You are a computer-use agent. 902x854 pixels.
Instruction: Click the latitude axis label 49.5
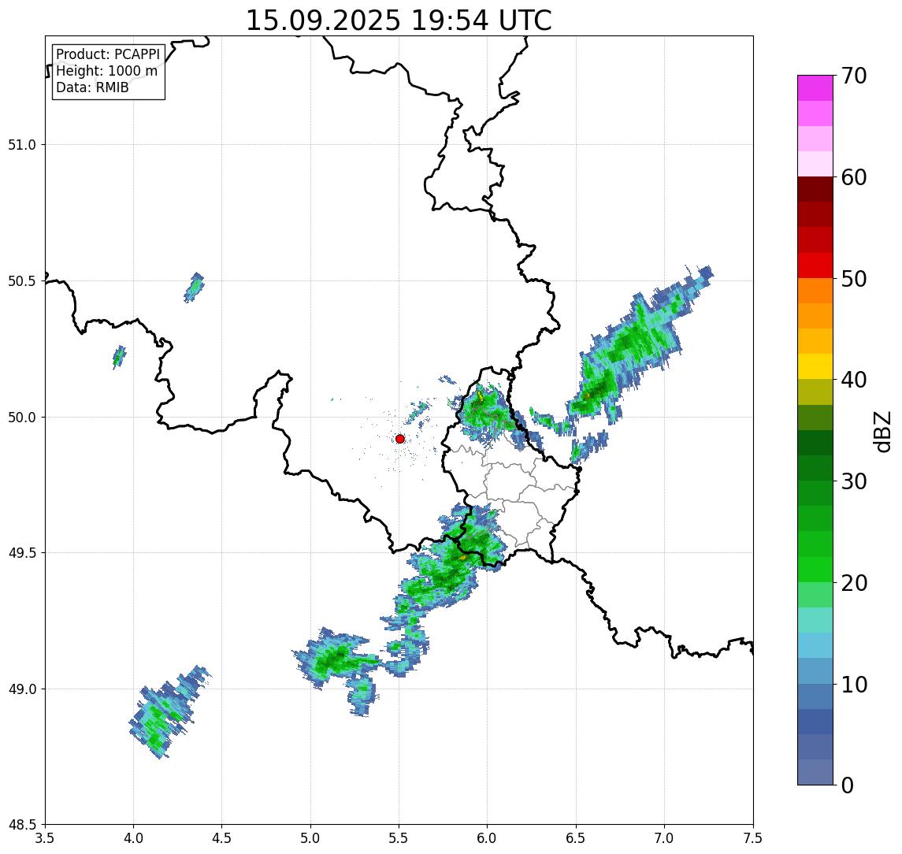pyautogui.click(x=22, y=553)
